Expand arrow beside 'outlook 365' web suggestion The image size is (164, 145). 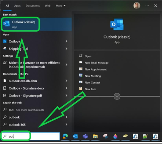pyautogui.click(x=66, y=124)
